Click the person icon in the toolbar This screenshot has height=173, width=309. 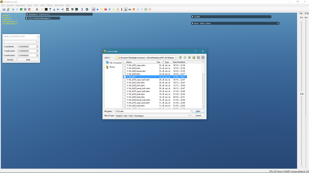tap(8, 9)
